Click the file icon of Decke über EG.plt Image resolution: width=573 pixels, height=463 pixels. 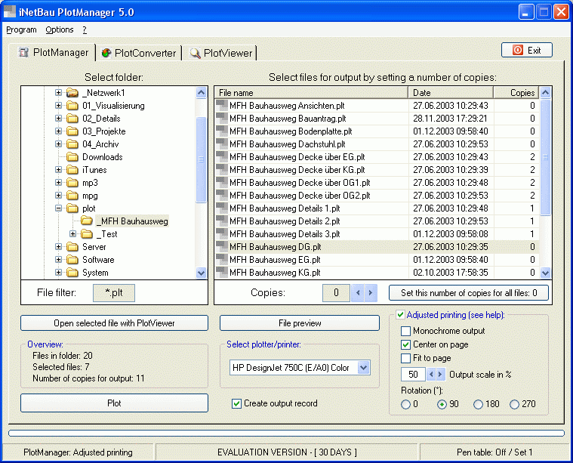(222, 156)
